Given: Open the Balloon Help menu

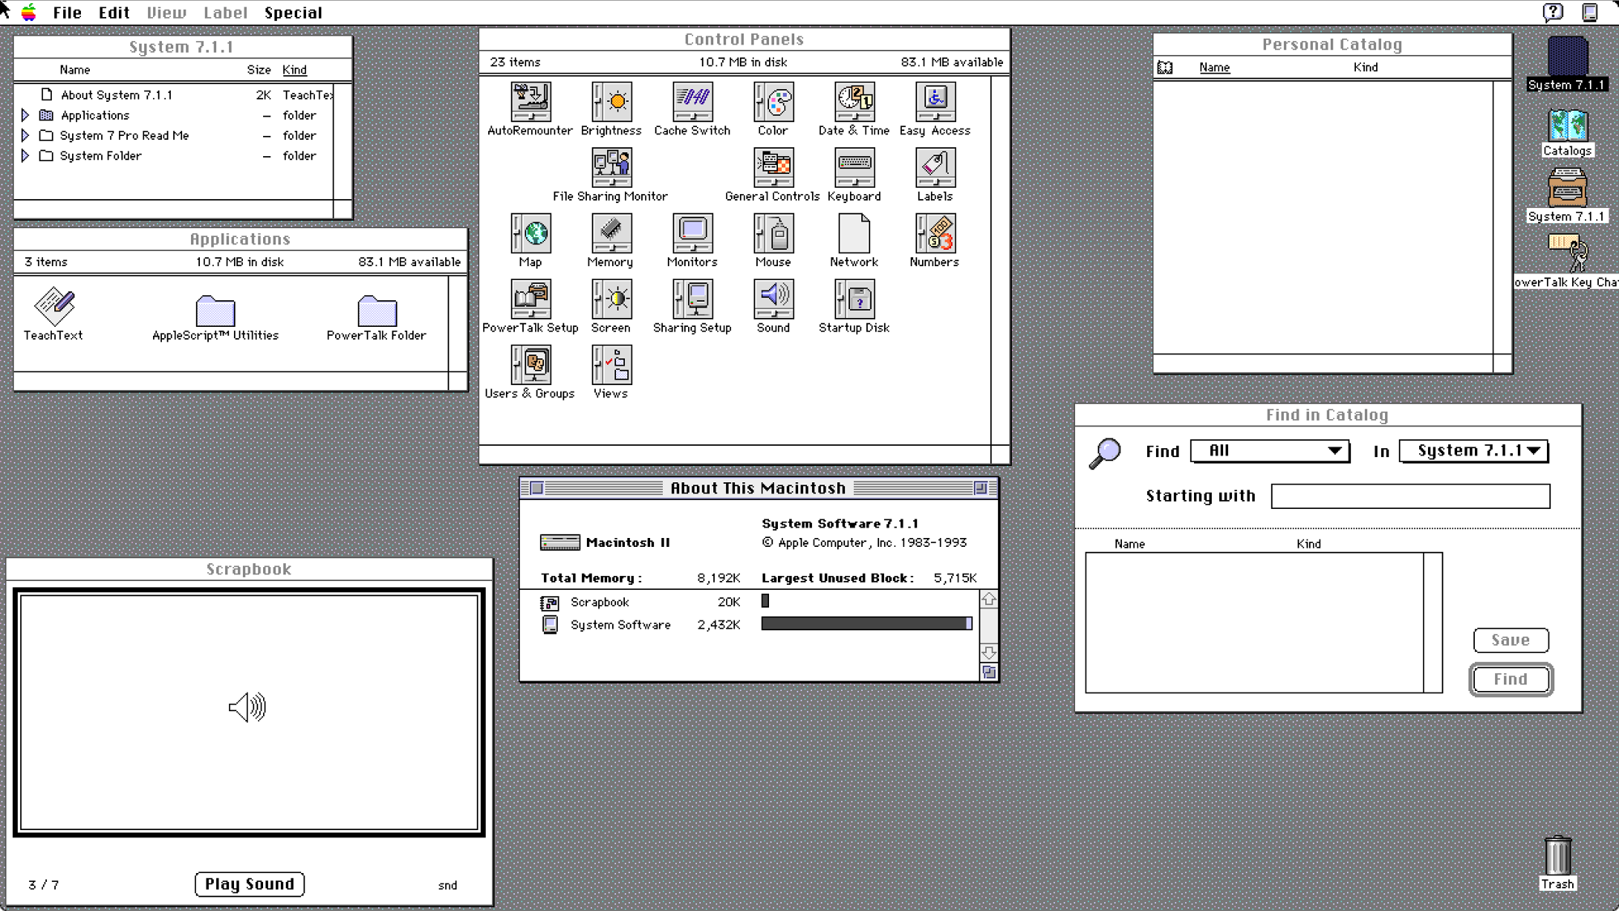Looking at the screenshot, I should click(1553, 12).
